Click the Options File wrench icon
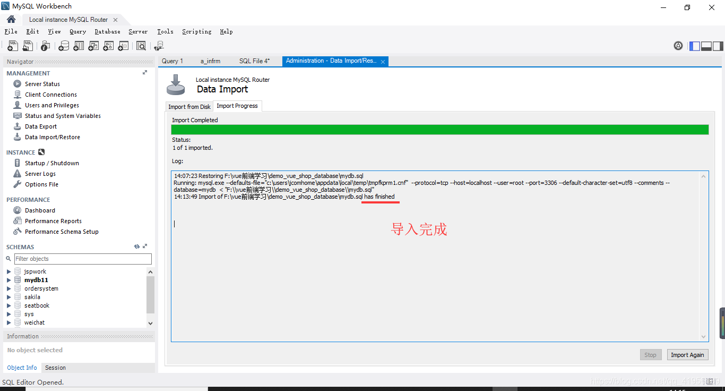The height and width of the screenshot is (391, 725). pyautogui.click(x=17, y=184)
